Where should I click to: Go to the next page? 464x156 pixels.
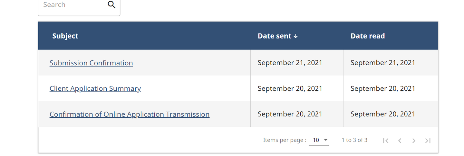click(x=414, y=141)
